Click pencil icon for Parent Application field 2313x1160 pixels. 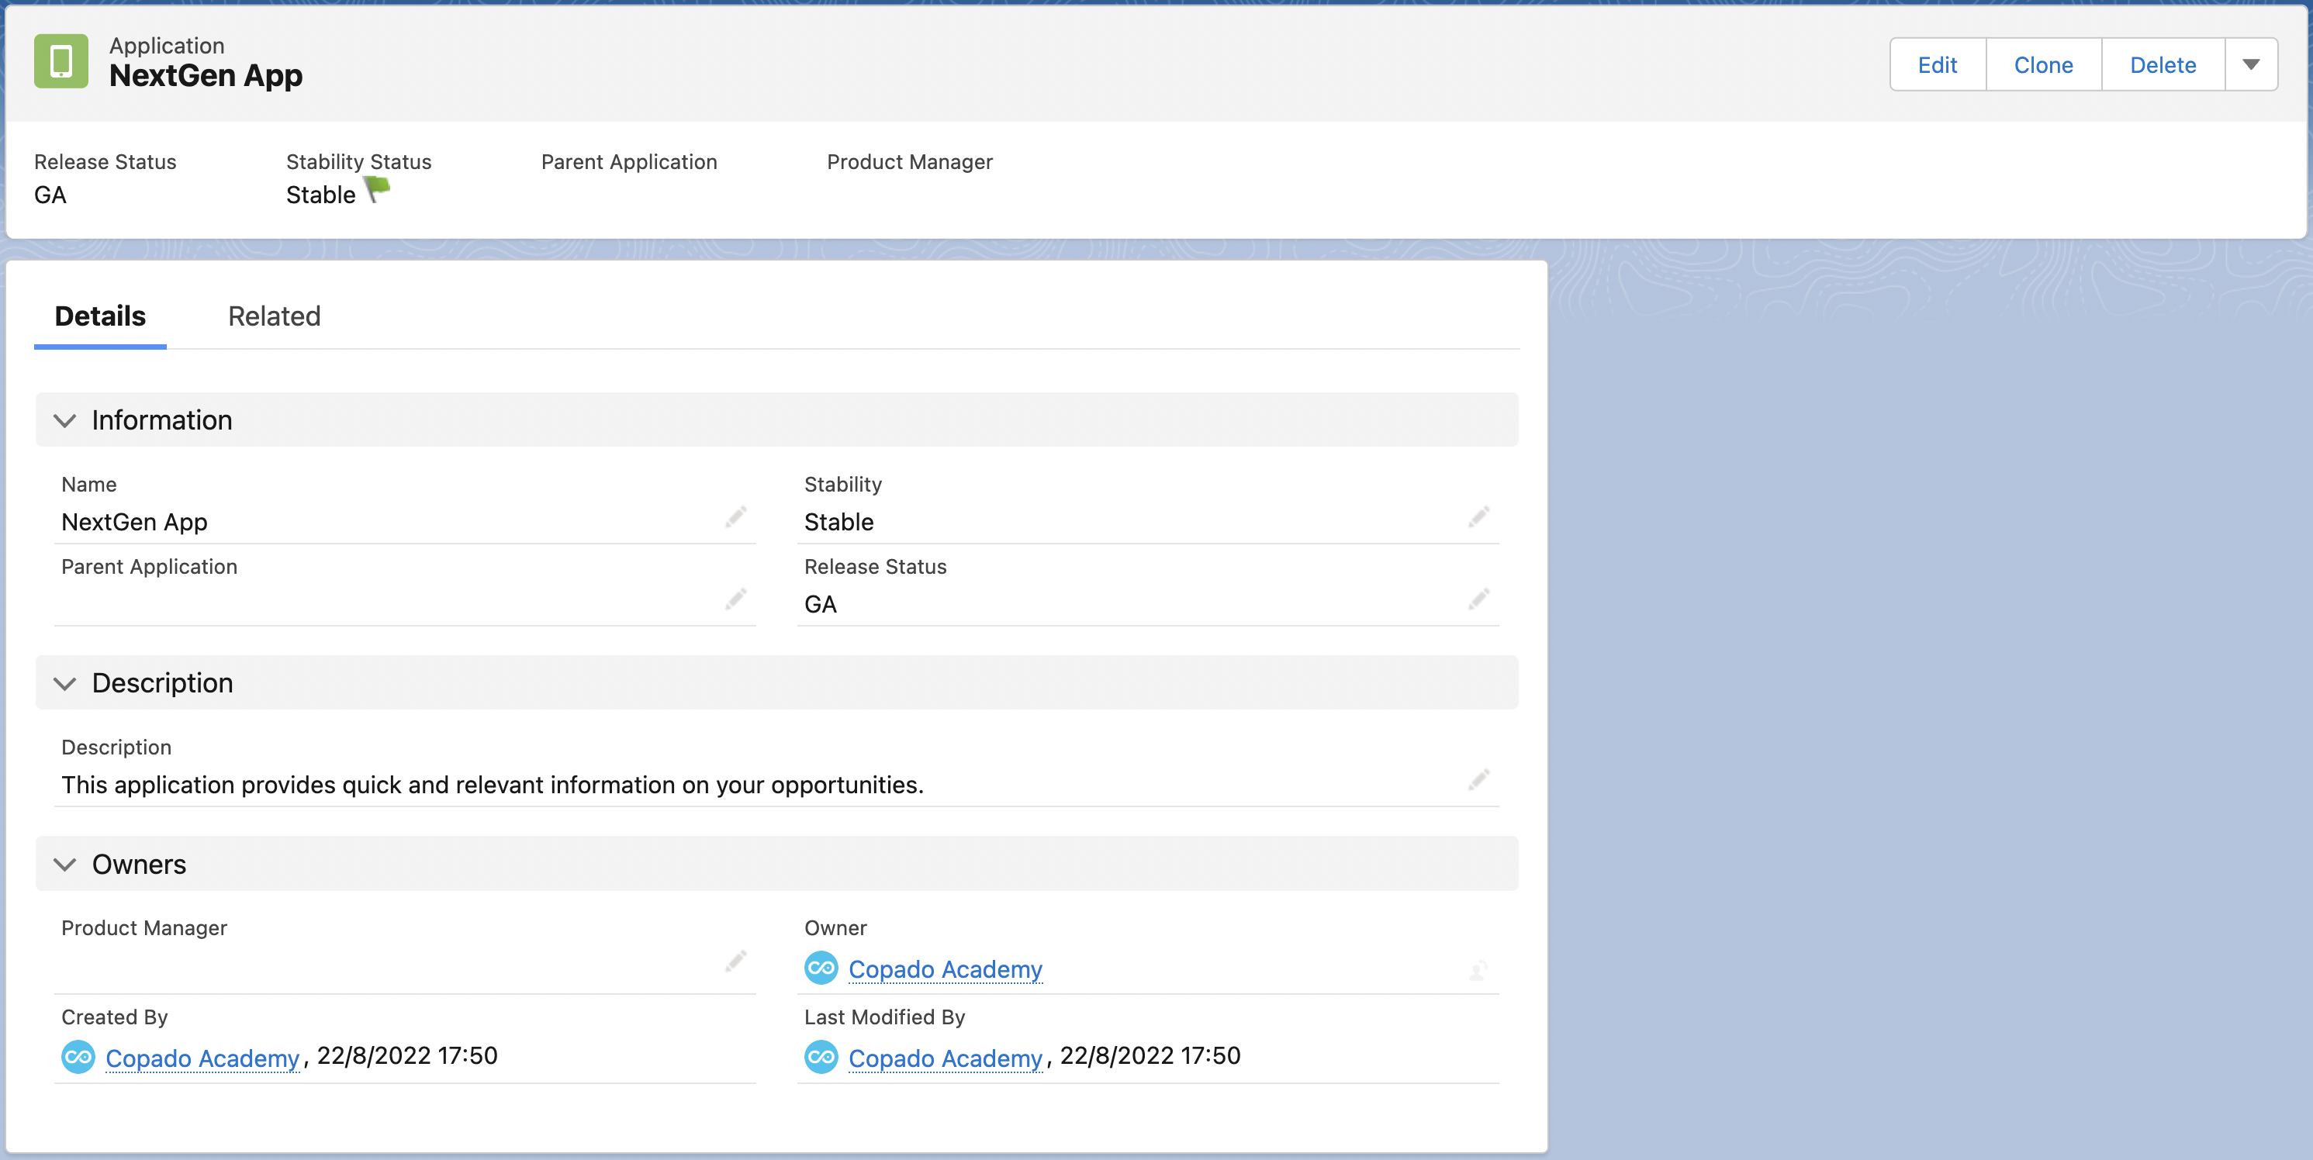coord(735,599)
